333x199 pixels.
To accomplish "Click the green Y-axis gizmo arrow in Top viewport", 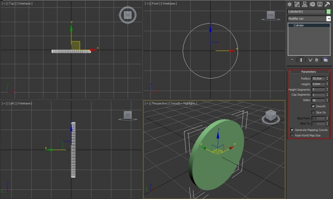I will click(71, 29).
